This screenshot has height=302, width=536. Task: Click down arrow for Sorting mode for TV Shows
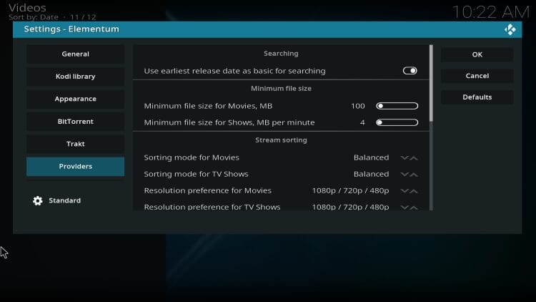click(405, 175)
